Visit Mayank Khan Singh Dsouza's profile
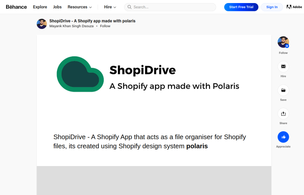This screenshot has height=195, width=304. (x=71, y=26)
